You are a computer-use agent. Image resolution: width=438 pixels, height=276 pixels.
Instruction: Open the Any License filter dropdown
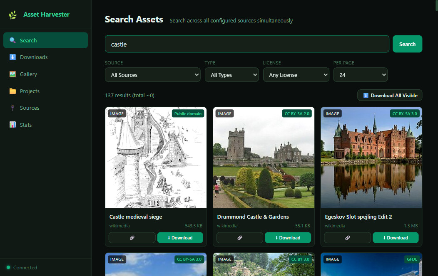coord(296,75)
